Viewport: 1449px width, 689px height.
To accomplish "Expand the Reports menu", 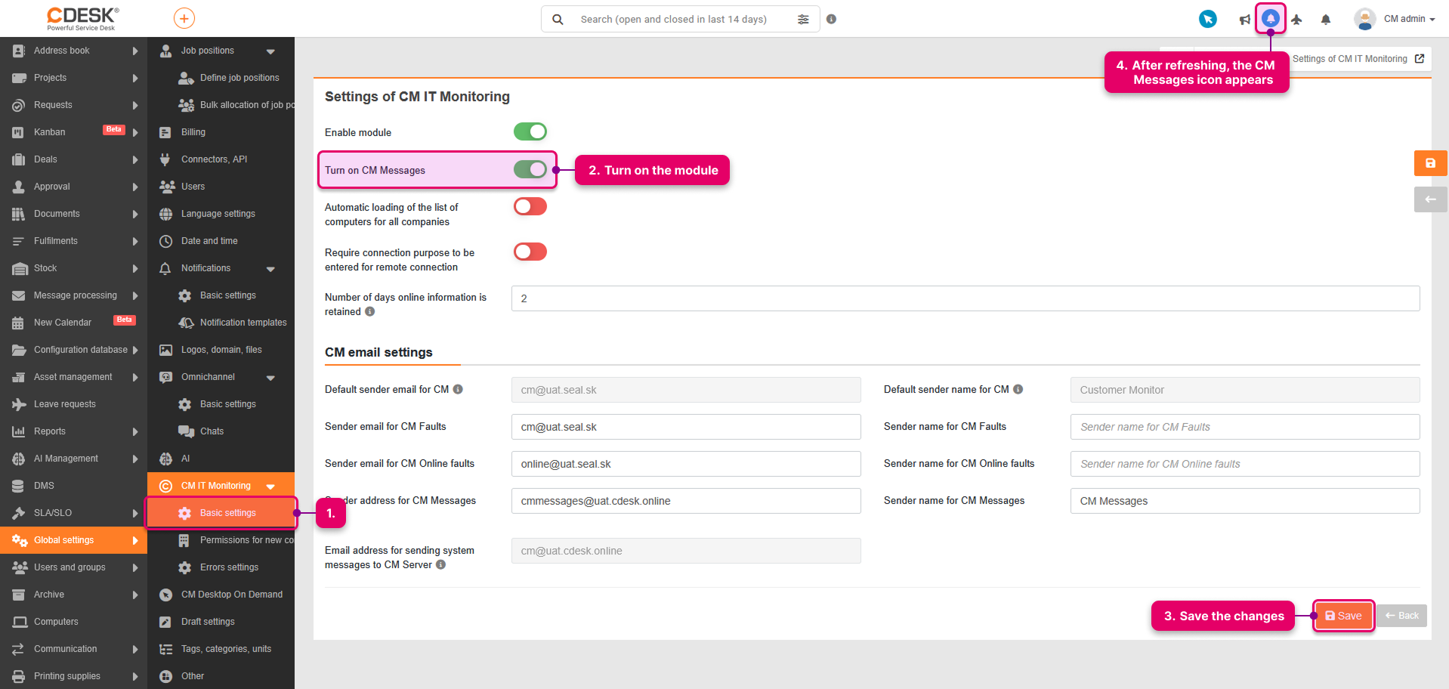I will click(x=135, y=431).
